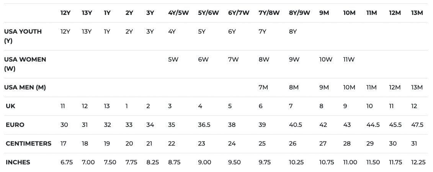Image resolution: width=433 pixels, height=172 pixels.
Task: Select the 6.75 inches cell
Action: 67,162
